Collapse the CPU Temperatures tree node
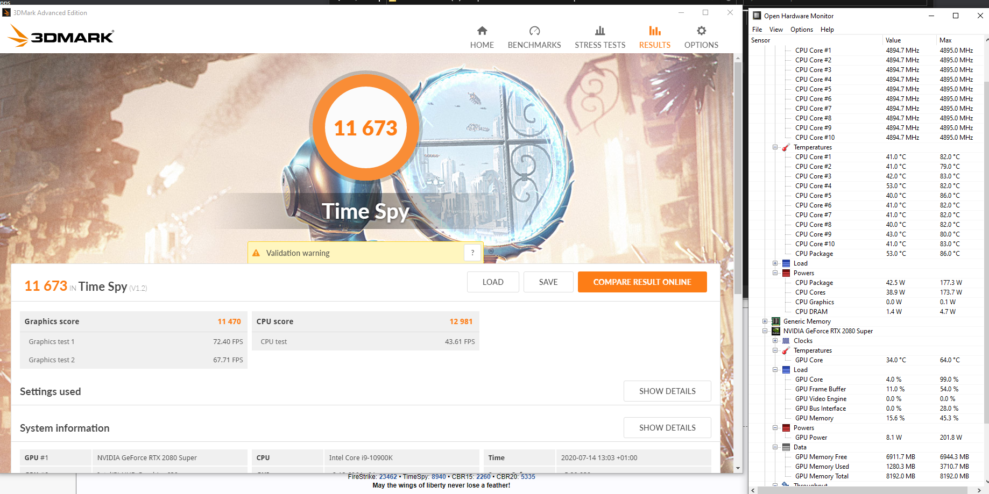Image resolution: width=989 pixels, height=494 pixels. click(775, 147)
